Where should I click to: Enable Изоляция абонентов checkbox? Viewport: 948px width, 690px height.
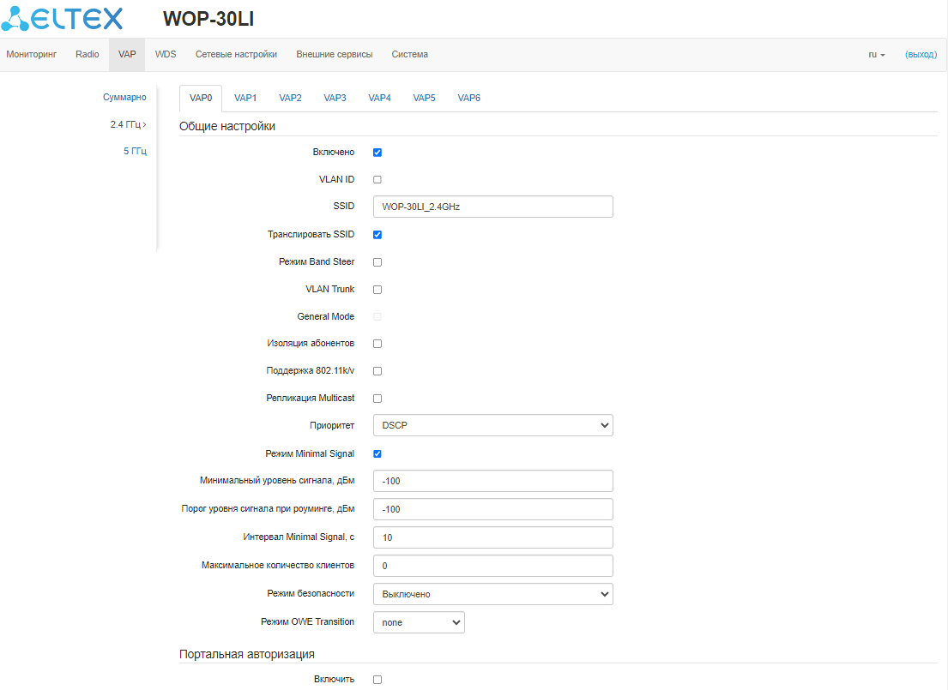pyautogui.click(x=377, y=344)
